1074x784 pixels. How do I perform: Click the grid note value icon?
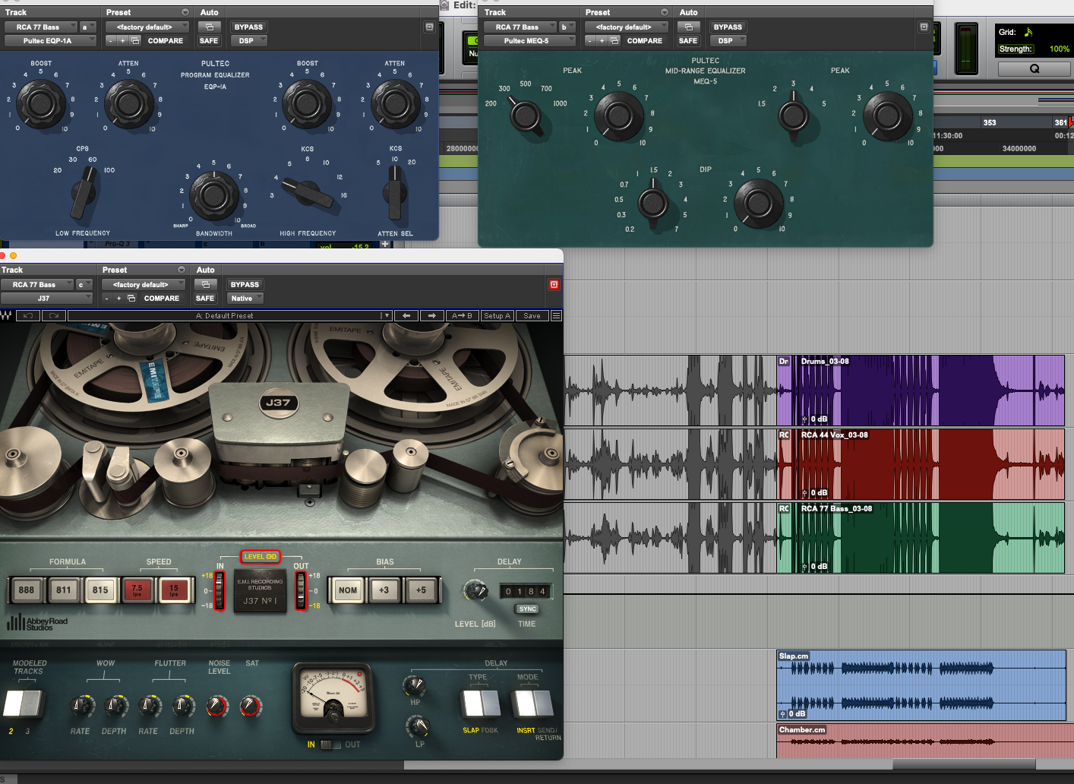(1028, 32)
